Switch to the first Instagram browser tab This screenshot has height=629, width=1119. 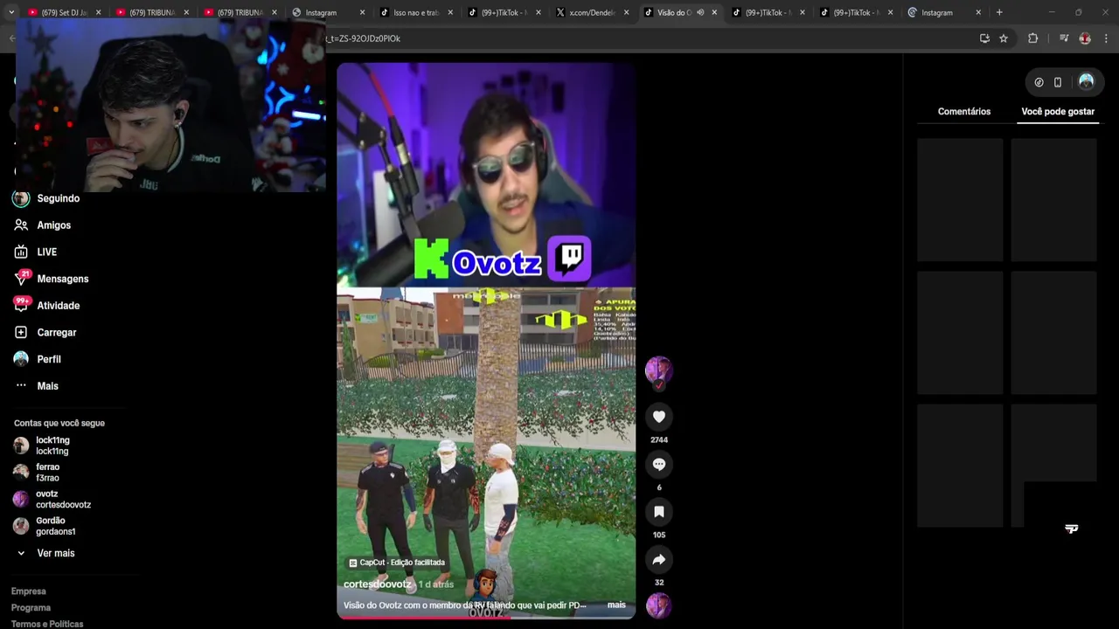tap(327, 12)
